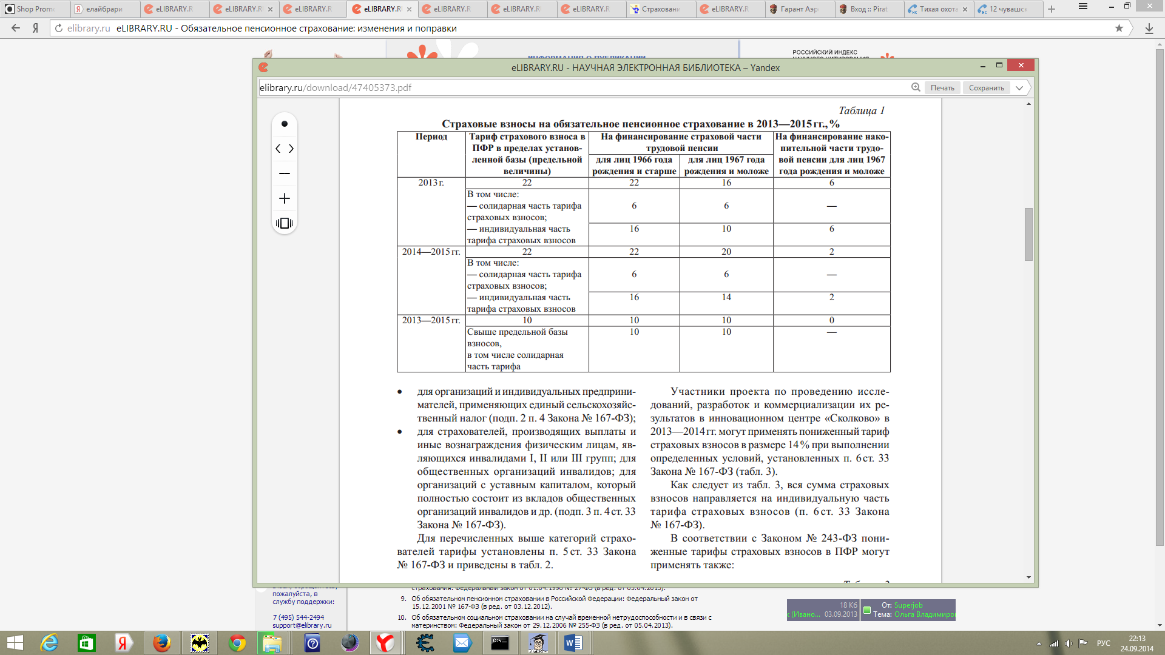The height and width of the screenshot is (655, 1165).
Task: Expand the chevron next to Сохранить
Action: (x=1019, y=88)
